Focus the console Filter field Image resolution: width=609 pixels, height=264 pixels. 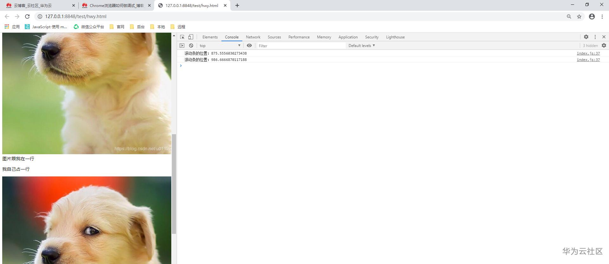301,46
